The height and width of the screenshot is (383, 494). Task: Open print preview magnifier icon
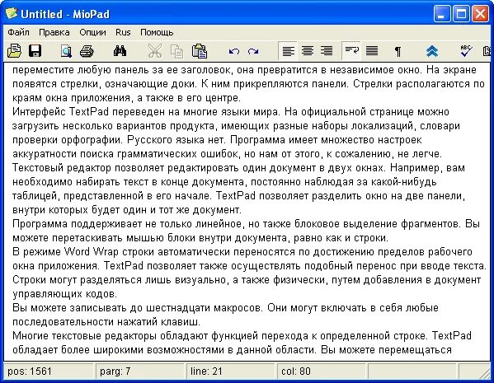pyautogui.click(x=66, y=51)
